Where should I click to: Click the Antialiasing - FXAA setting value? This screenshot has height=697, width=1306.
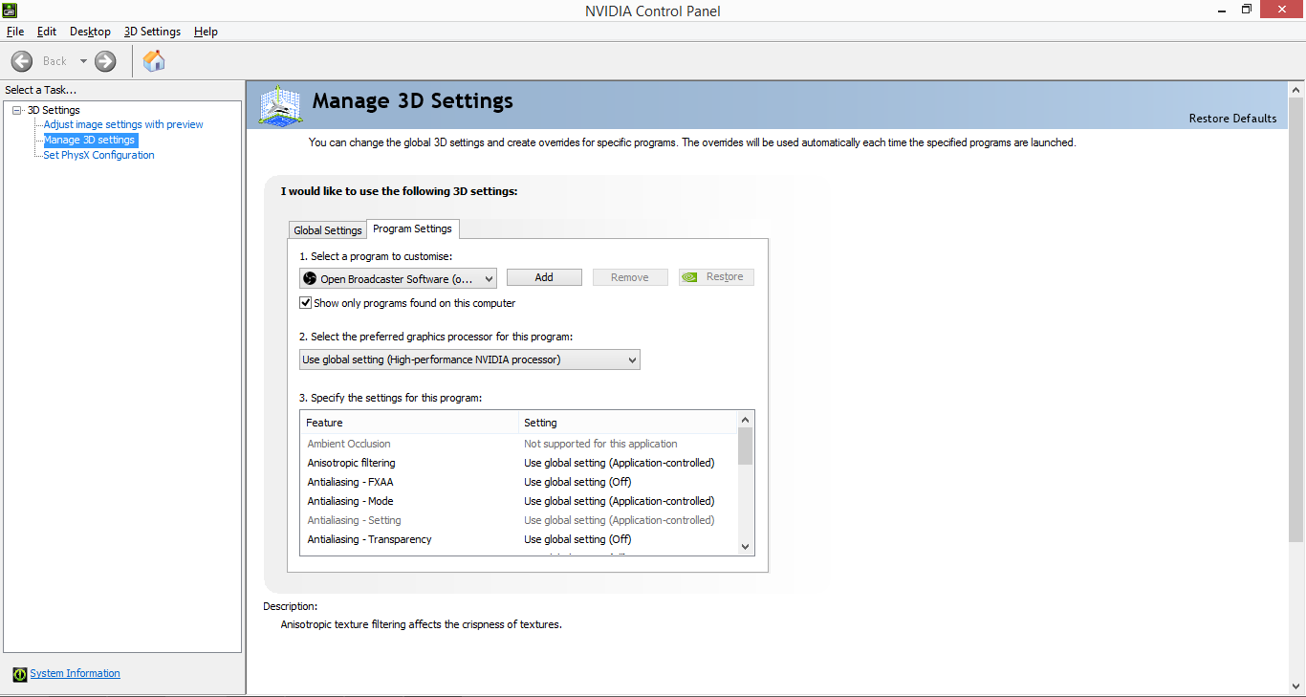click(577, 482)
